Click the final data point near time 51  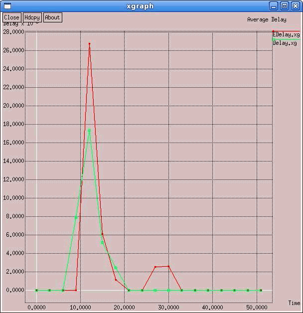261,290
